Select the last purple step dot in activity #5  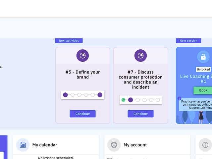coord(100,95)
